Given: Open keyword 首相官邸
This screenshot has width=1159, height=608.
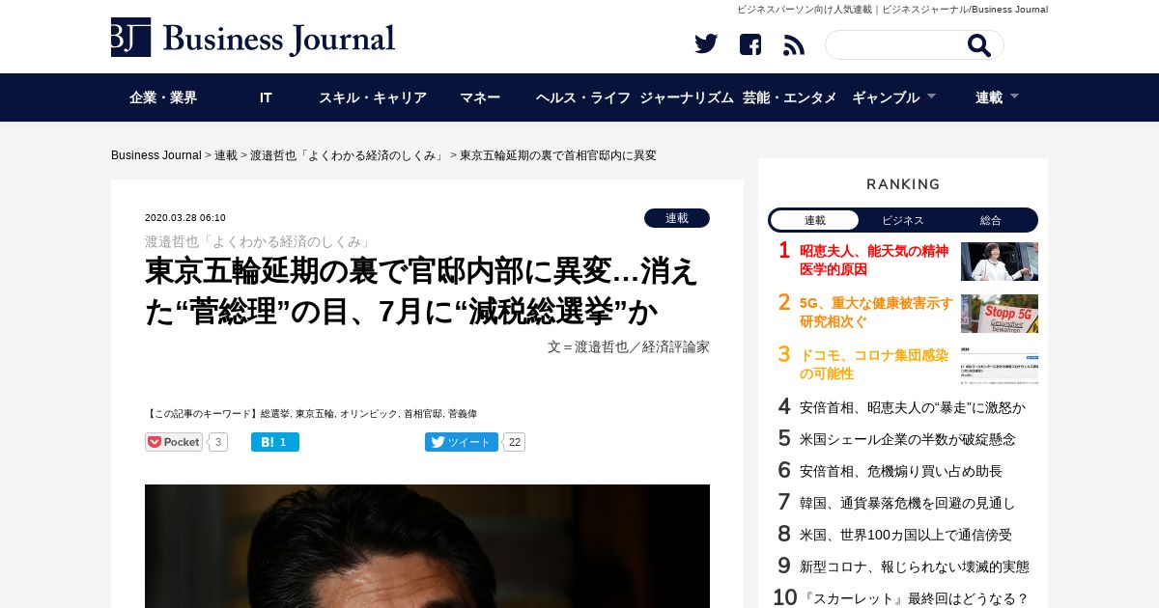Looking at the screenshot, I should 423,414.
